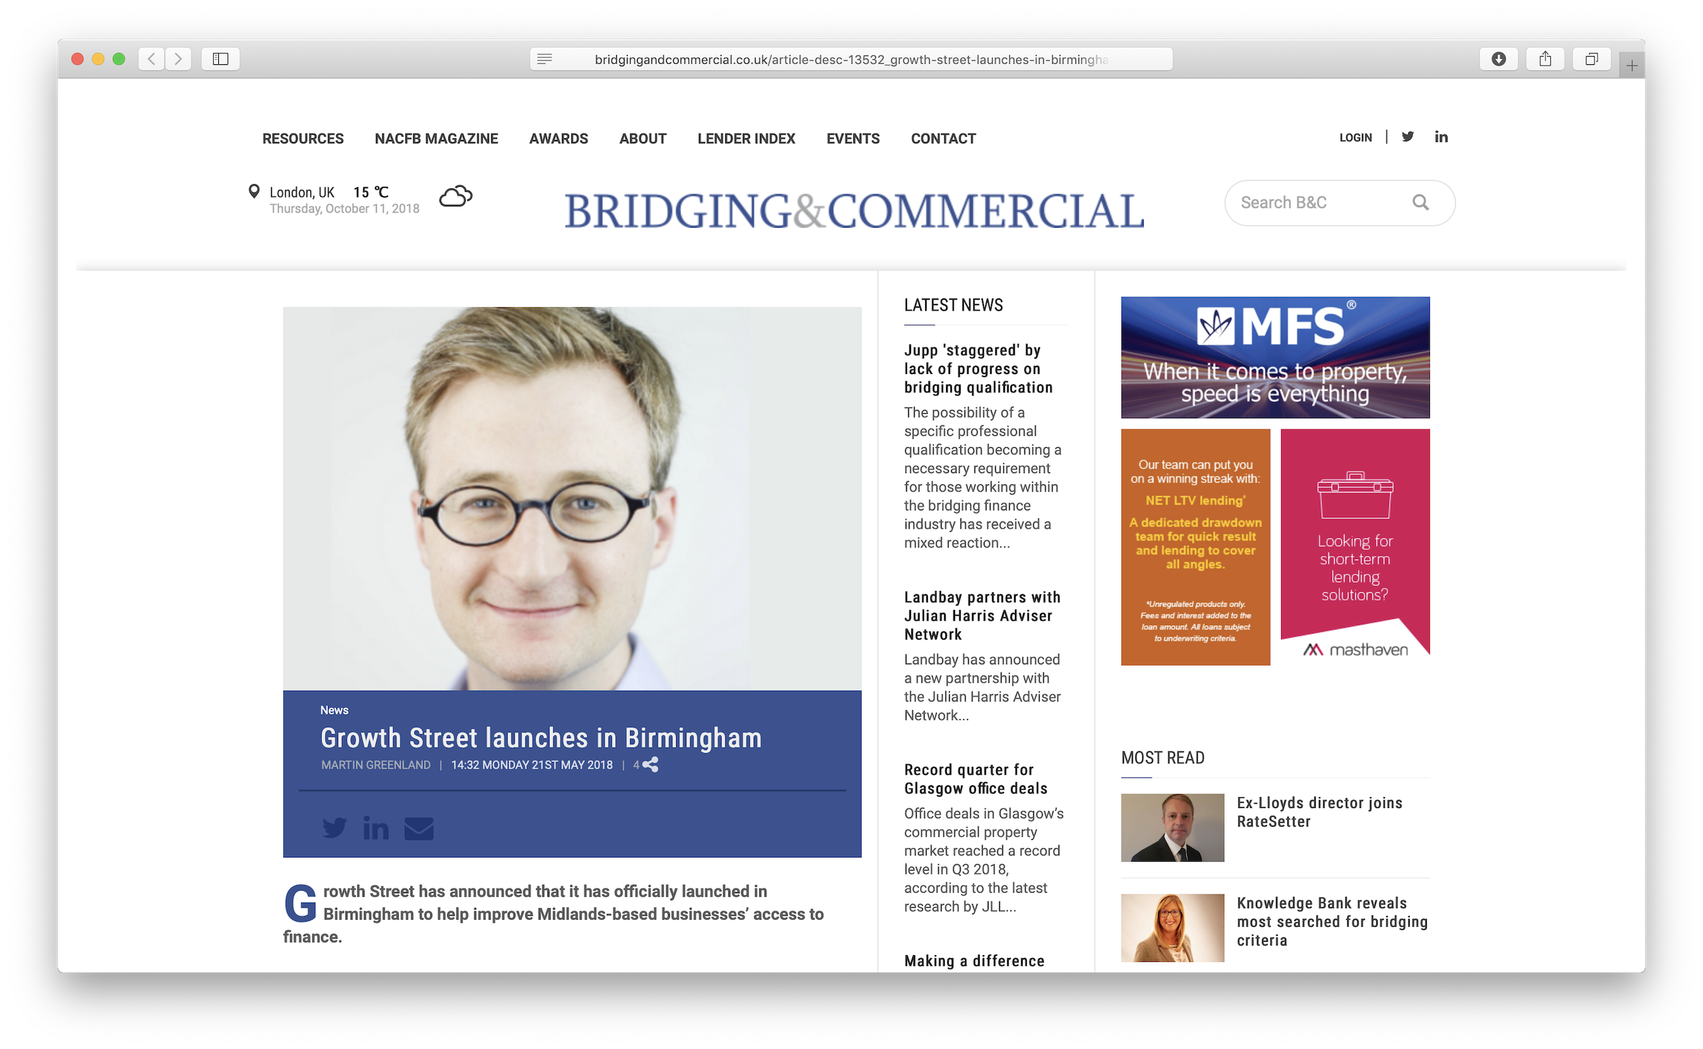
Task: Go forward with Safari's forward arrow
Action: click(178, 59)
